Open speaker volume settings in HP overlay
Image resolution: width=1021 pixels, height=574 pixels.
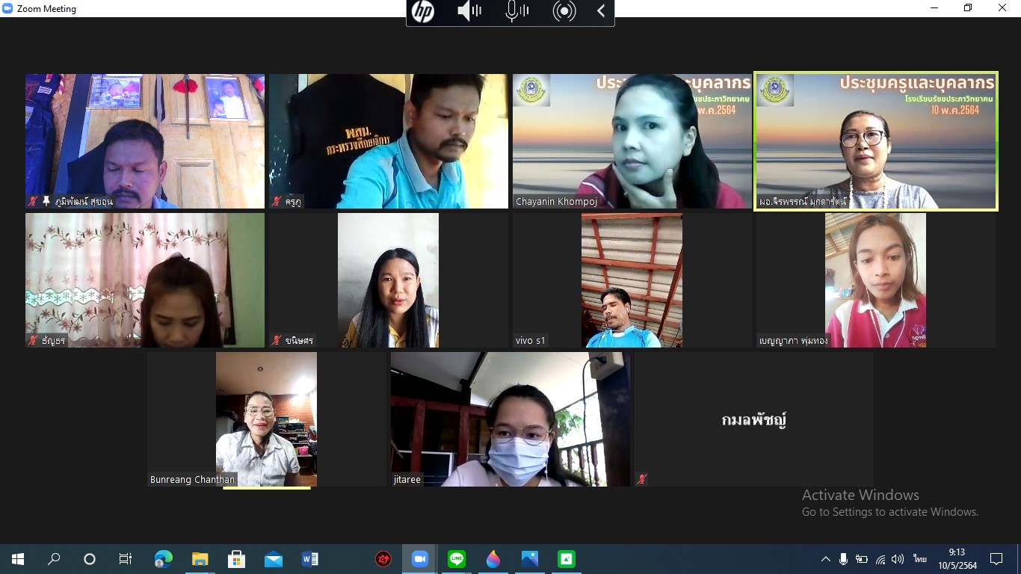coord(469,11)
